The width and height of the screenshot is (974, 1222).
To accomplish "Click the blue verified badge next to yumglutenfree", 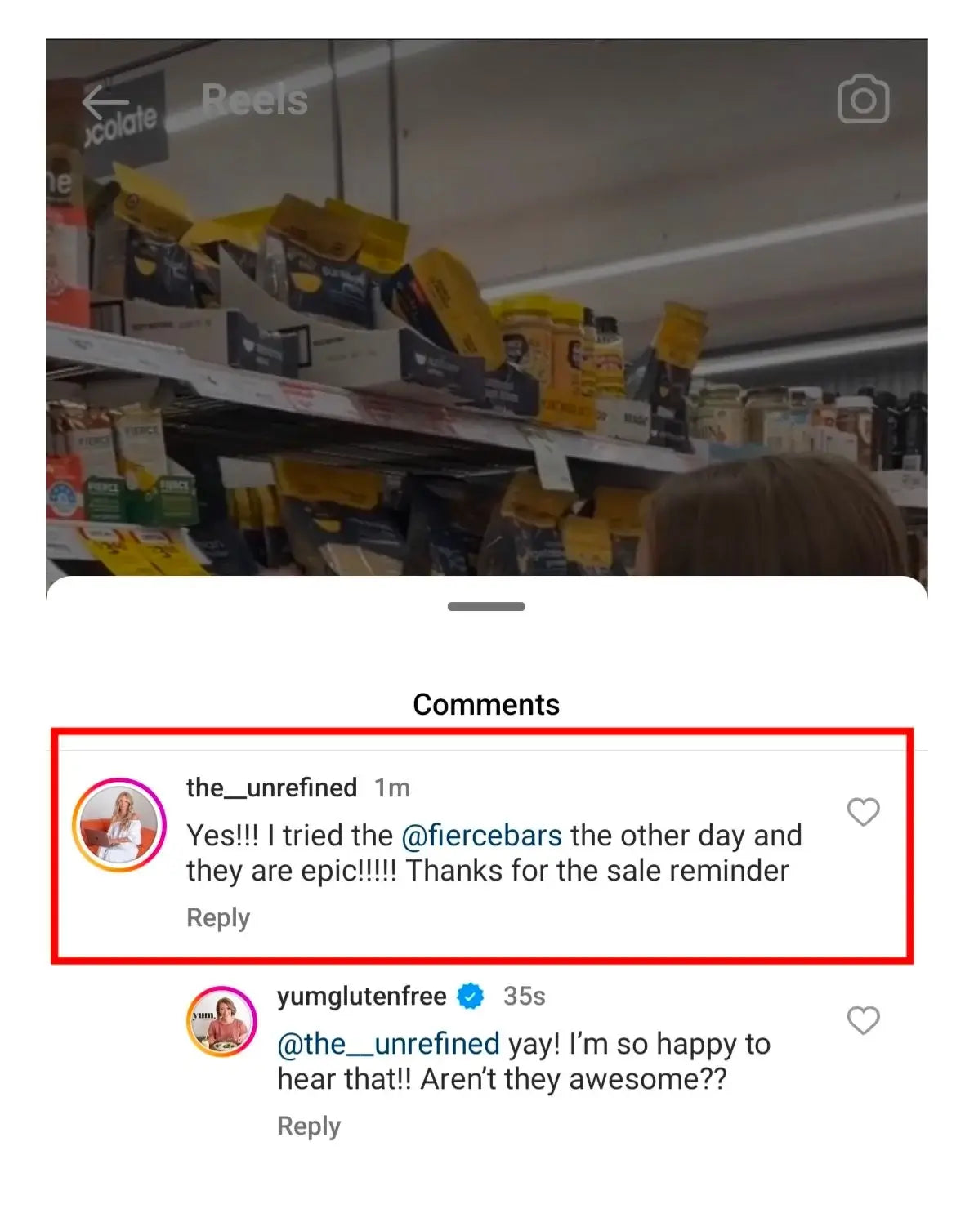I will [471, 997].
